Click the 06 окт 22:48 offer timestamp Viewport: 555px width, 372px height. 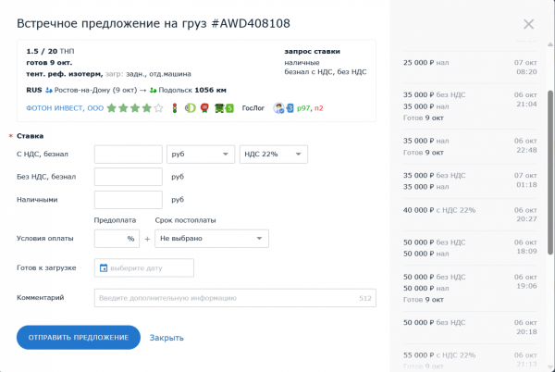[525, 145]
